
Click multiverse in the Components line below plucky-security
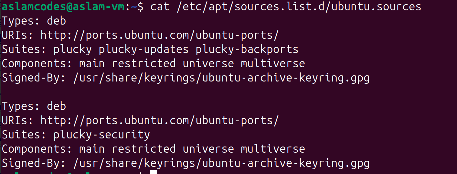[x=273, y=149]
